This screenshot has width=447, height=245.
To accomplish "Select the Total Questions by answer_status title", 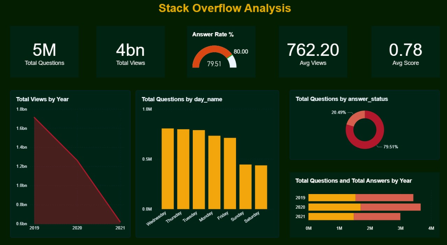I will click(x=342, y=99).
